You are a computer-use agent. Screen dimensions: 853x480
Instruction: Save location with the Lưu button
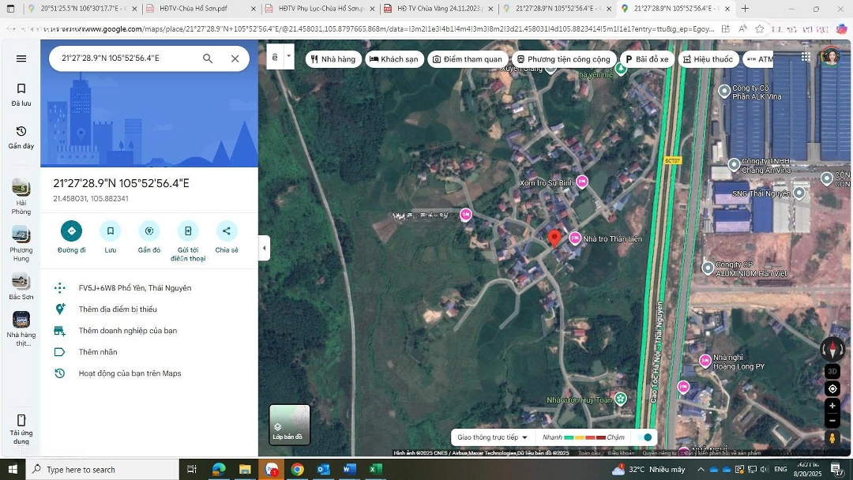111,231
